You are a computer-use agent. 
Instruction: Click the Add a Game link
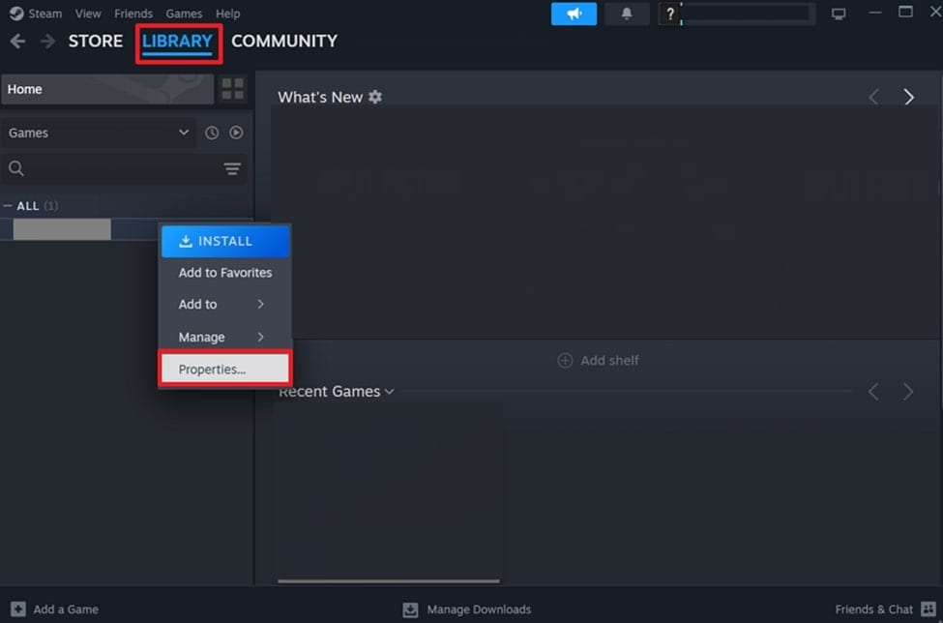[x=66, y=609]
